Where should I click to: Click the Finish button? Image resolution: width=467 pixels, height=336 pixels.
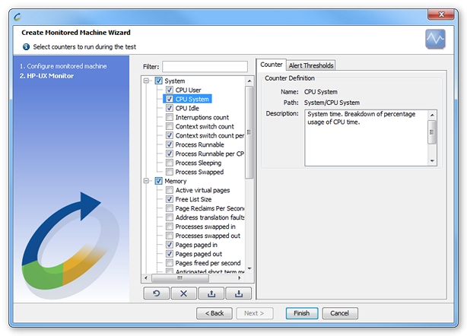point(302,313)
